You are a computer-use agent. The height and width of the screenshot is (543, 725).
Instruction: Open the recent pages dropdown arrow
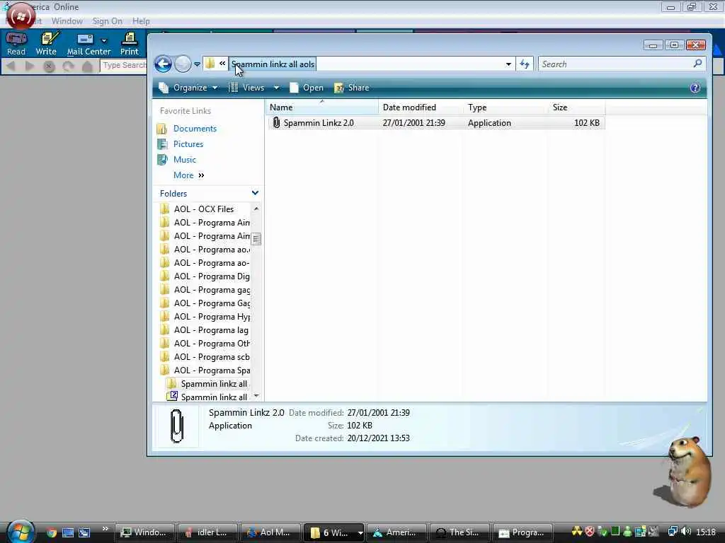[x=197, y=64]
